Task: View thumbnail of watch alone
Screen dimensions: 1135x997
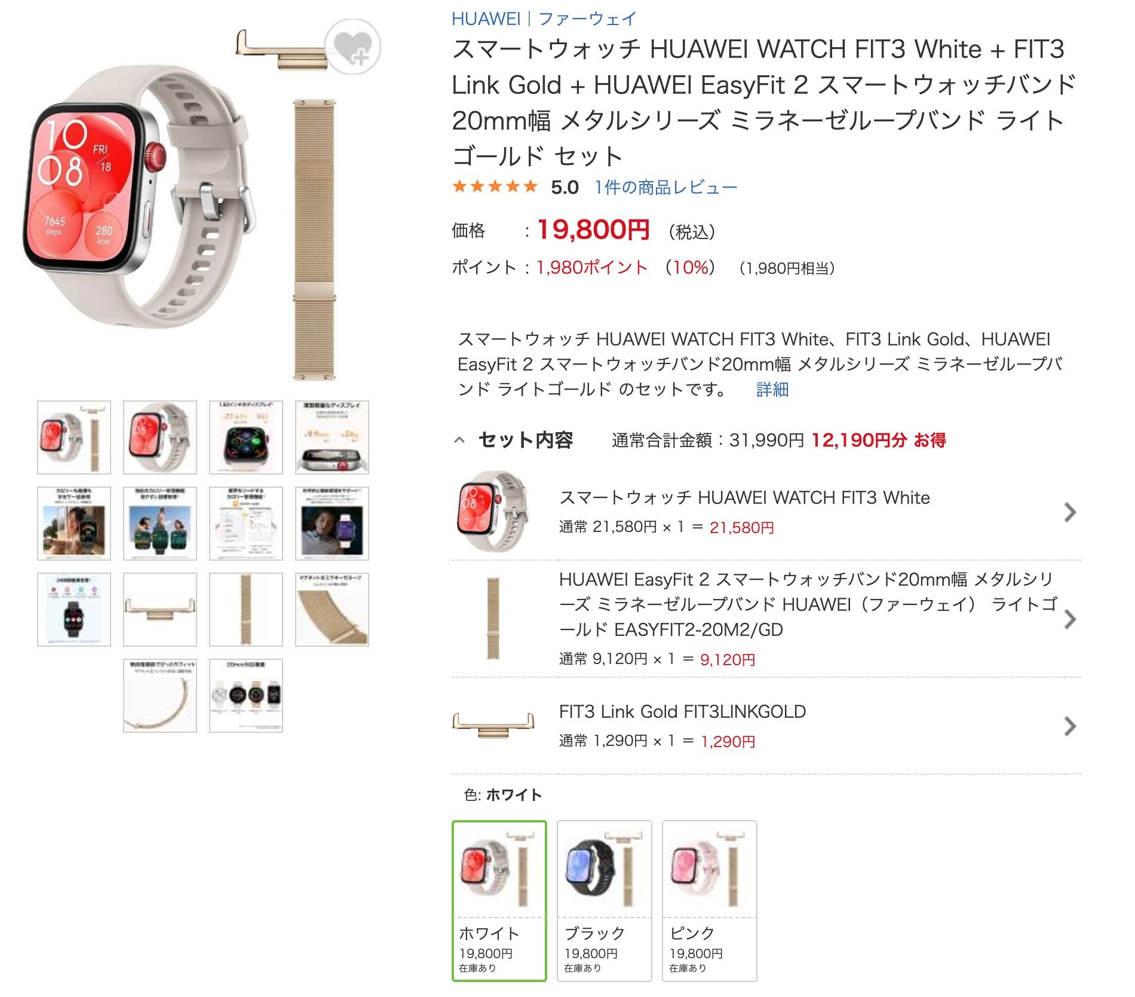Action: 160,438
